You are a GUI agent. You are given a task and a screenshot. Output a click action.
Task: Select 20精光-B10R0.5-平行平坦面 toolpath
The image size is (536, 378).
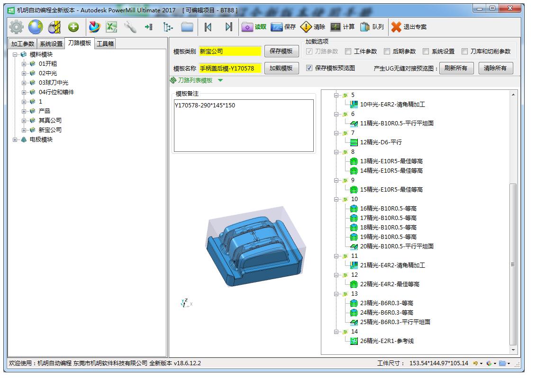397,246
